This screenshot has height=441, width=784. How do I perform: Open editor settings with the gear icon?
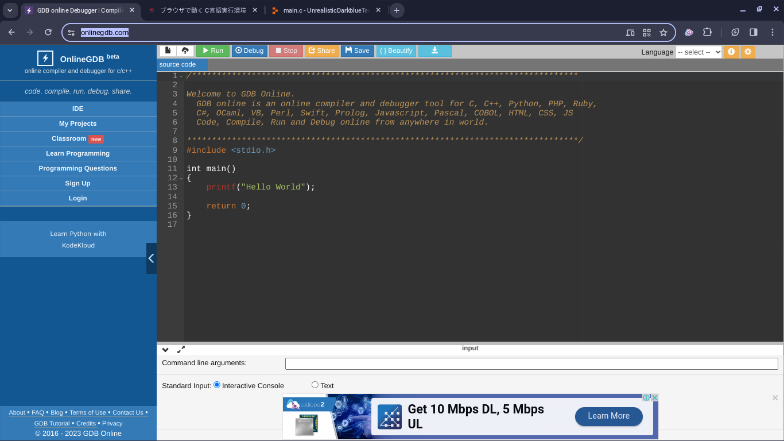pos(748,52)
